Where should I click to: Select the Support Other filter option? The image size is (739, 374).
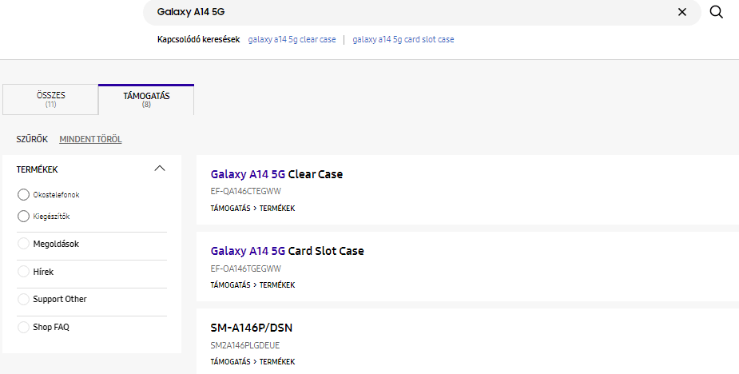point(23,299)
